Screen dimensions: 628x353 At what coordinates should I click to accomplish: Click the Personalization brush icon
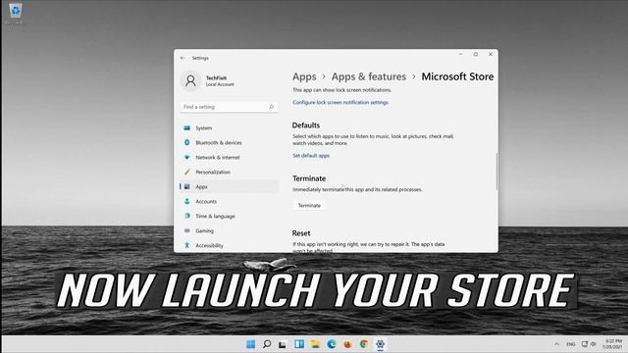187,173
